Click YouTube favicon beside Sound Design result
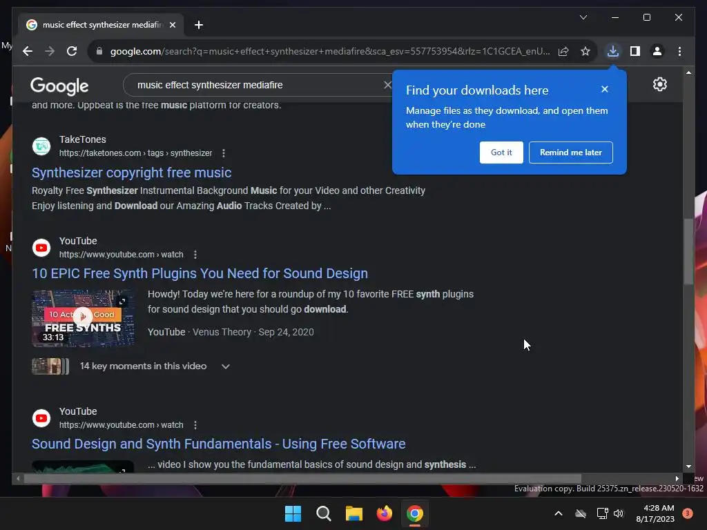The height and width of the screenshot is (530, 707). (x=41, y=418)
